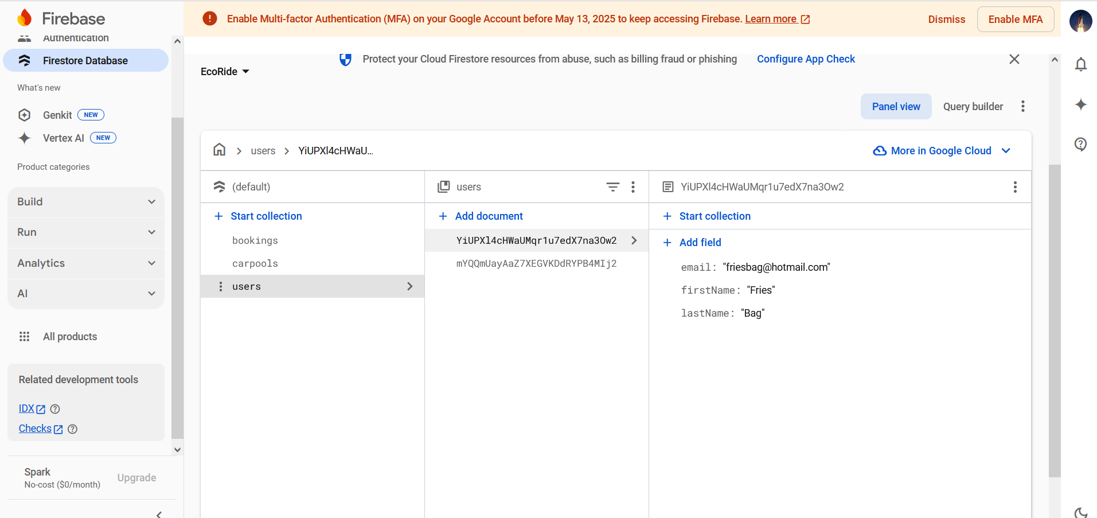The image size is (1097, 518).
Task: Click Configure App Check link
Action: coord(806,59)
